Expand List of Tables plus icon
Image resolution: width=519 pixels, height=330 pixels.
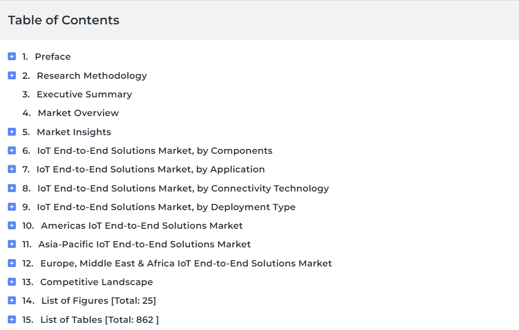(11, 319)
